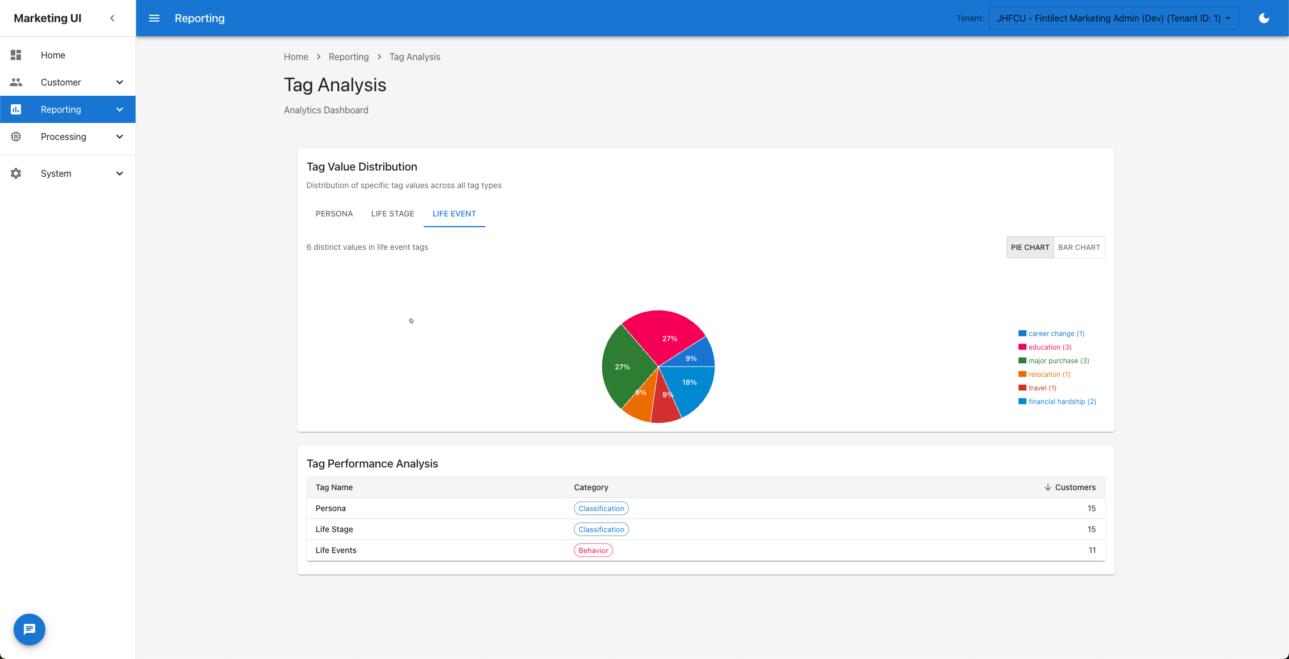Sort table by the Customers column
The image size is (1289, 659).
1070,487
